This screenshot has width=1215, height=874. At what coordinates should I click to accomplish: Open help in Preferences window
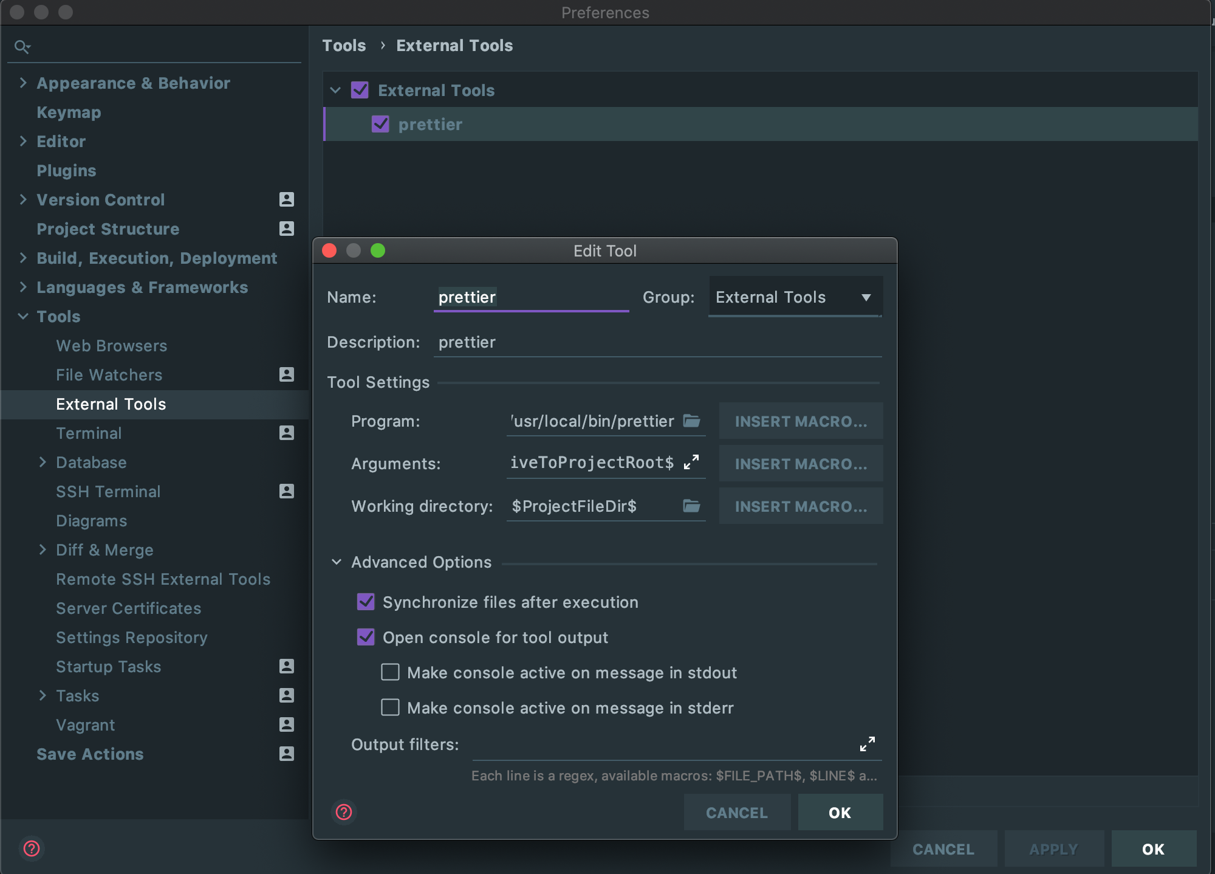click(x=32, y=848)
